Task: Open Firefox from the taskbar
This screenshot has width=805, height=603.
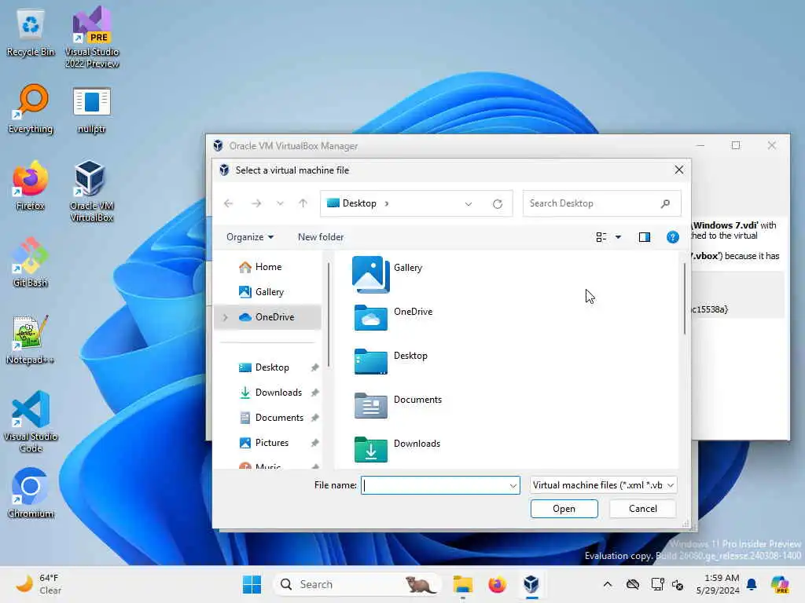Action: pyautogui.click(x=497, y=584)
